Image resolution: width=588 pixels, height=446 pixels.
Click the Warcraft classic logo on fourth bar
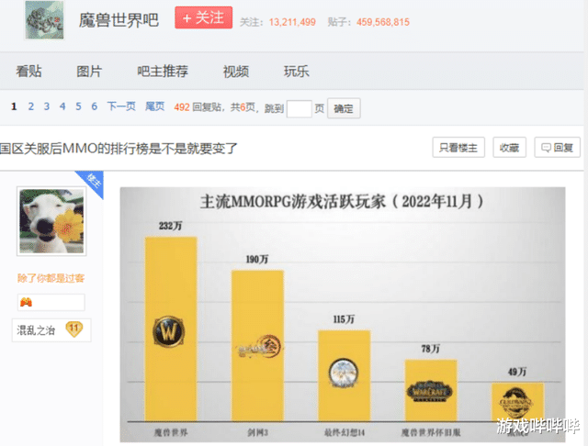tap(430, 391)
